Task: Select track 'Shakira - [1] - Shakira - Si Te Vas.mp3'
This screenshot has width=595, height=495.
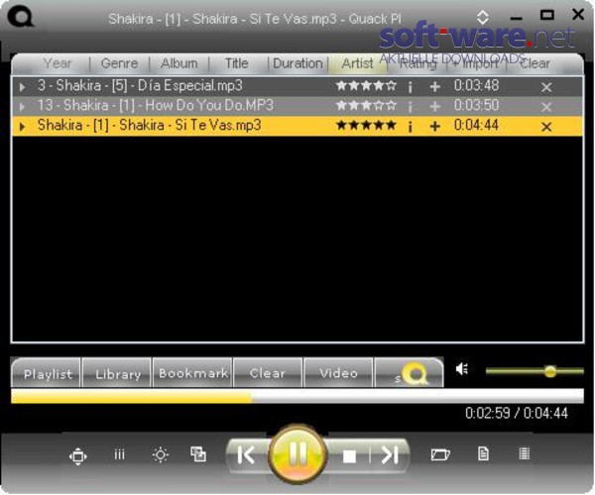Action: point(149,125)
